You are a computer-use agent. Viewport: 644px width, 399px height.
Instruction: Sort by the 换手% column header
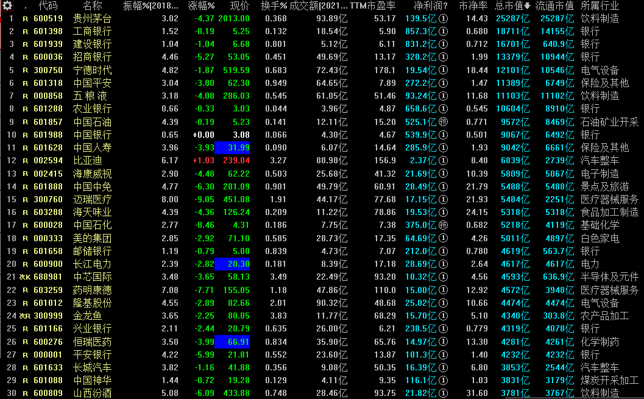point(274,5)
